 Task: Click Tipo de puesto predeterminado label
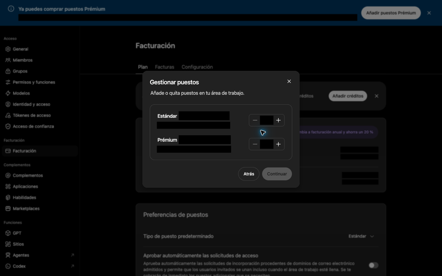pyautogui.click(x=178, y=236)
